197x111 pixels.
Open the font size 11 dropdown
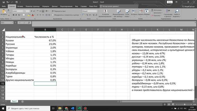[x=29, y=11]
